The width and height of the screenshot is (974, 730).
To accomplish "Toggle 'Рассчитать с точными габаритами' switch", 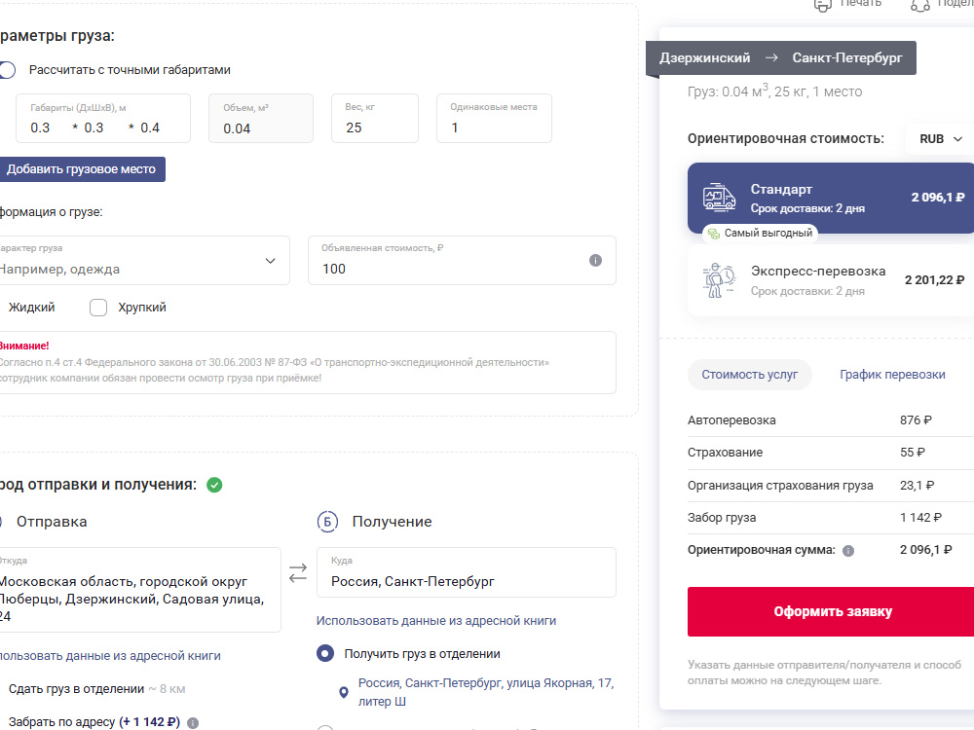I will click(x=6, y=70).
